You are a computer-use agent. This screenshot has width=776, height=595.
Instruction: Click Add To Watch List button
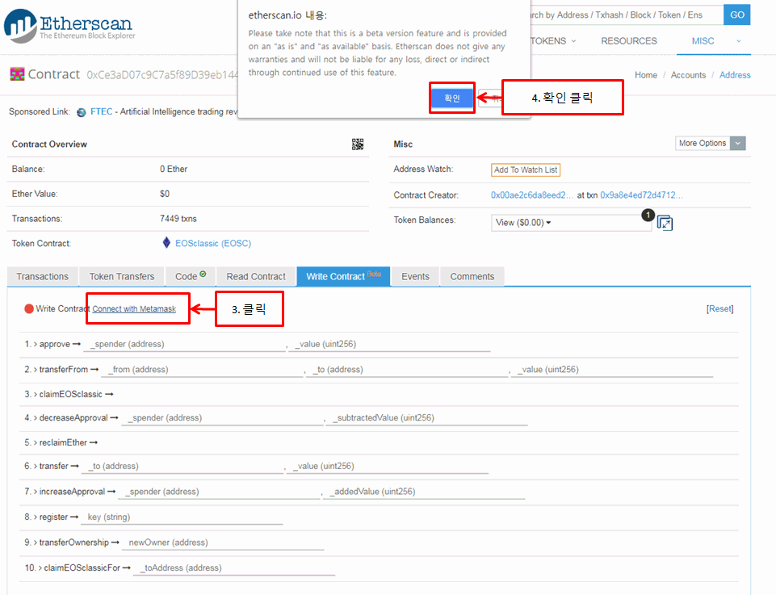[526, 170]
